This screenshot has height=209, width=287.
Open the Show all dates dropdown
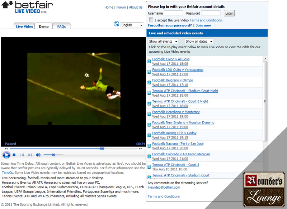click(199, 42)
